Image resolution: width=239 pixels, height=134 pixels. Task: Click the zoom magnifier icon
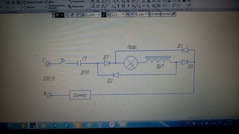tap(128, 15)
